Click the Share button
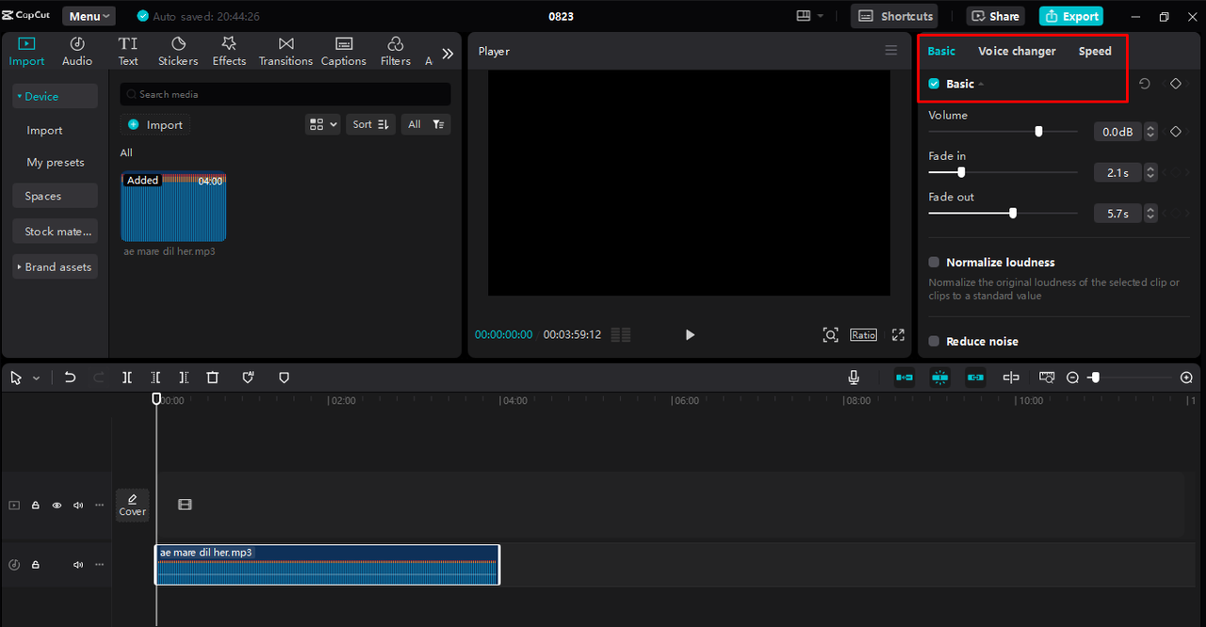 click(x=995, y=16)
